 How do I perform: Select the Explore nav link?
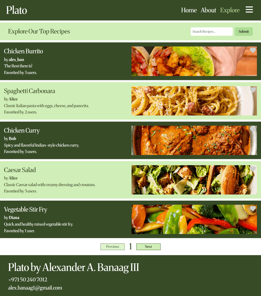tap(230, 10)
